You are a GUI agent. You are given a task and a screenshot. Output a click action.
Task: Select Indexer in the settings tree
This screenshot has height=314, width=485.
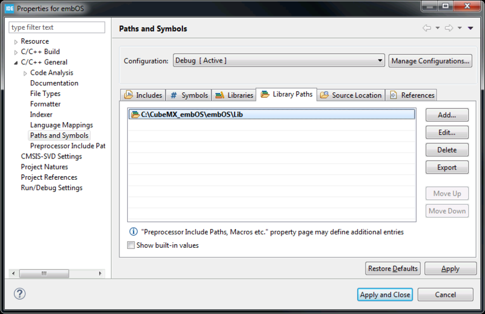tap(41, 114)
